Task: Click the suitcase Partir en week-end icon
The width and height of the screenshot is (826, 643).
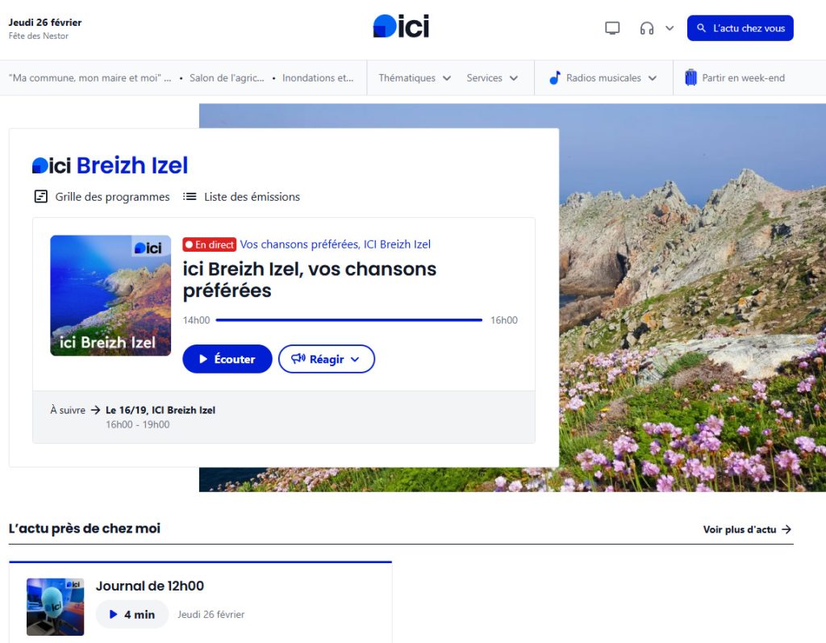Action: [690, 77]
